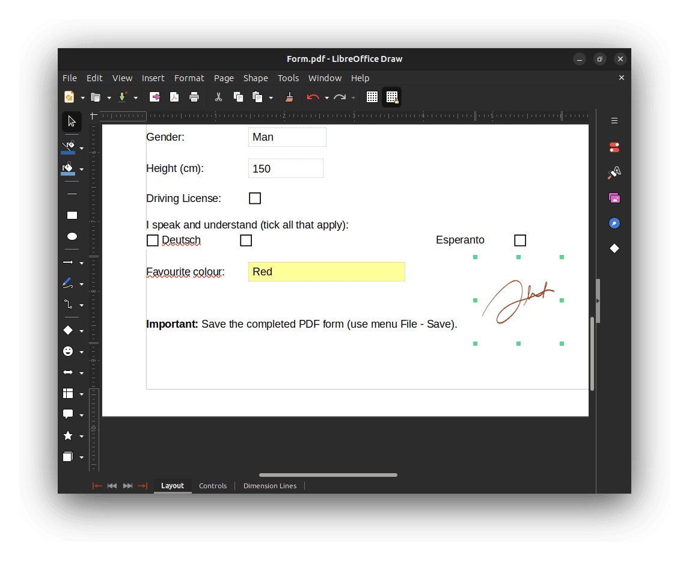689x561 pixels.
Task: Select the Block Arrows tool
Action: (x=68, y=373)
